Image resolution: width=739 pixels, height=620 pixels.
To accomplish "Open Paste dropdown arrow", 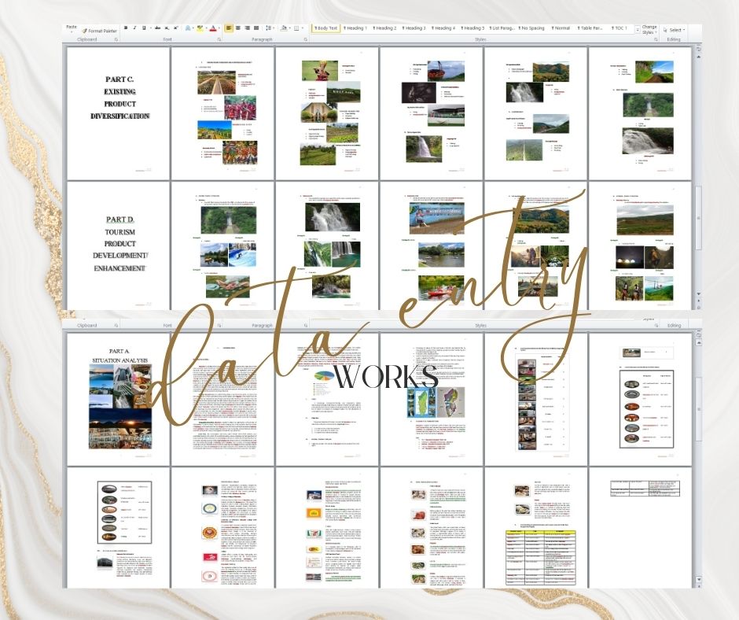I will [x=72, y=32].
